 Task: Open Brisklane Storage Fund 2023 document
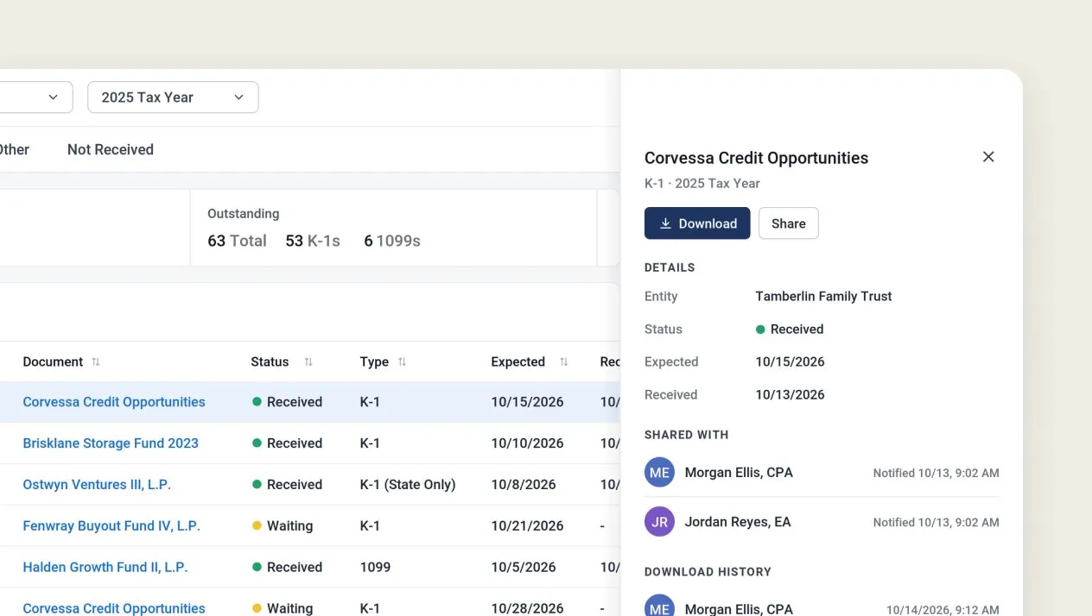111,443
